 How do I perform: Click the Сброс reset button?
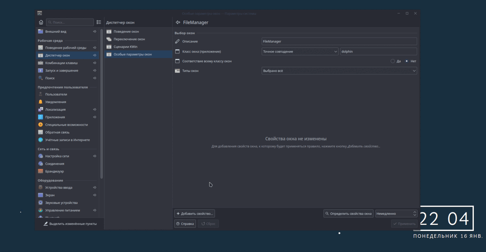point(208,224)
